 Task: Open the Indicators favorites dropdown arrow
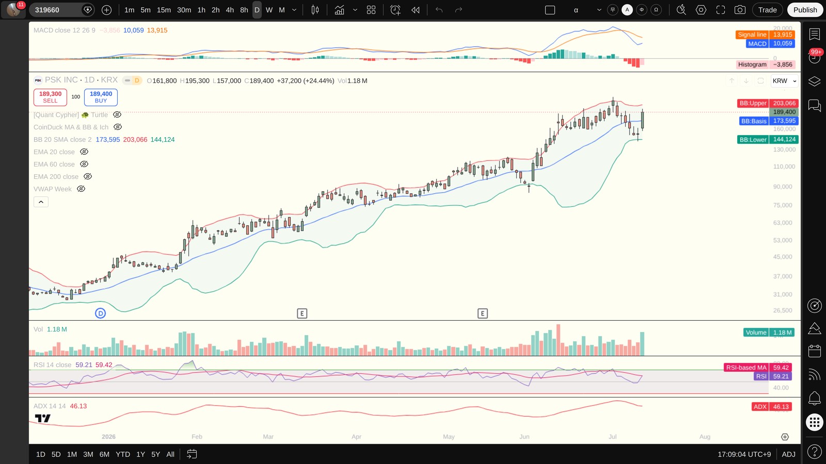[x=355, y=10]
